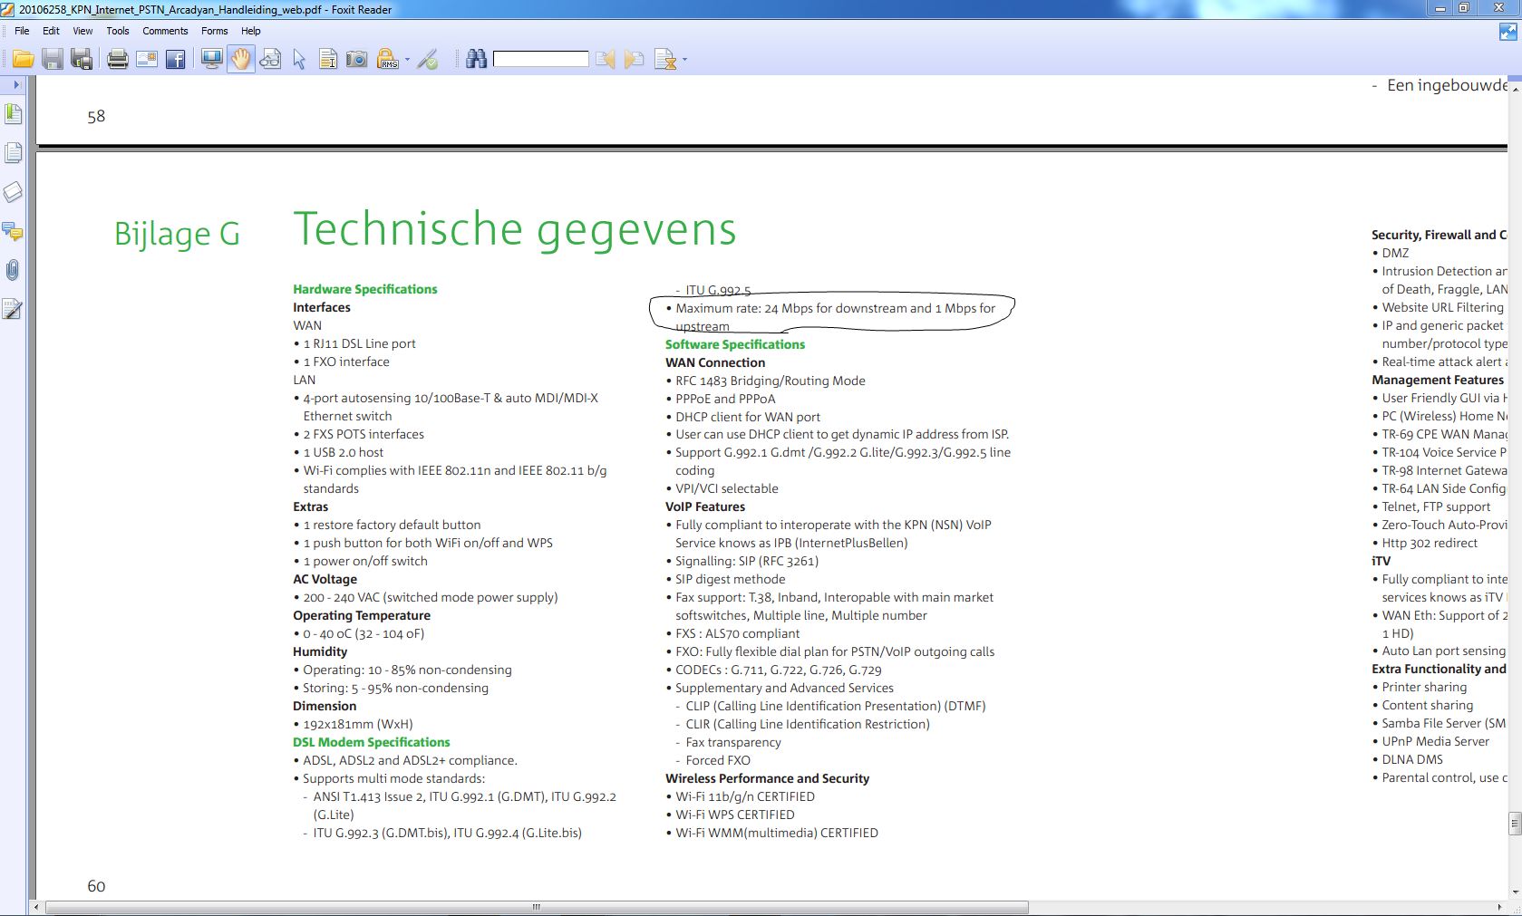
Task: Click the Find Next result button
Action: 635,60
